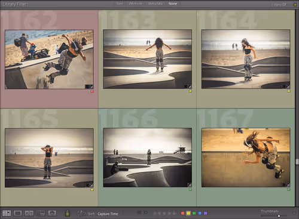Click develop adjustments badge on photo 1167
Image resolution: width=299 pixels, height=219 pixels.
point(288,185)
